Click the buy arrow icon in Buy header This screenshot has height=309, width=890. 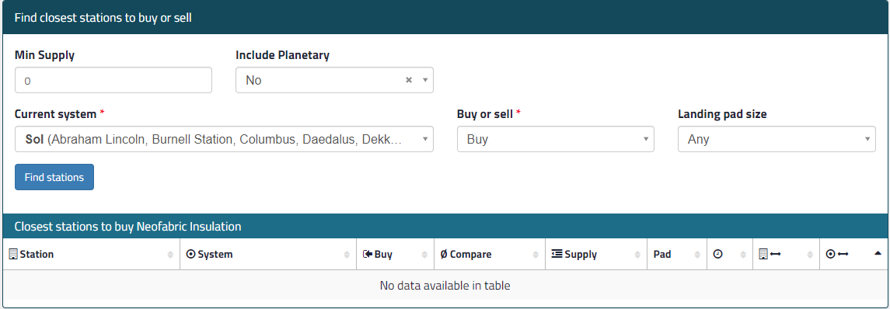point(367,255)
